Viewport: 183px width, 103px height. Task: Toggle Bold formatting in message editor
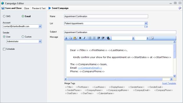coord(80,38)
